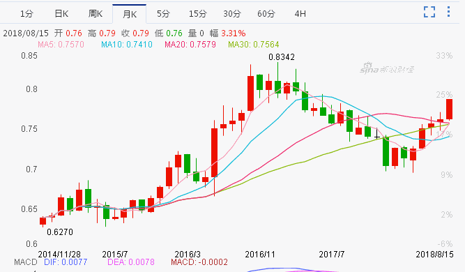The width and height of the screenshot is (465, 272).
Task: Click the MA5 indicator label
Action: 61,45
